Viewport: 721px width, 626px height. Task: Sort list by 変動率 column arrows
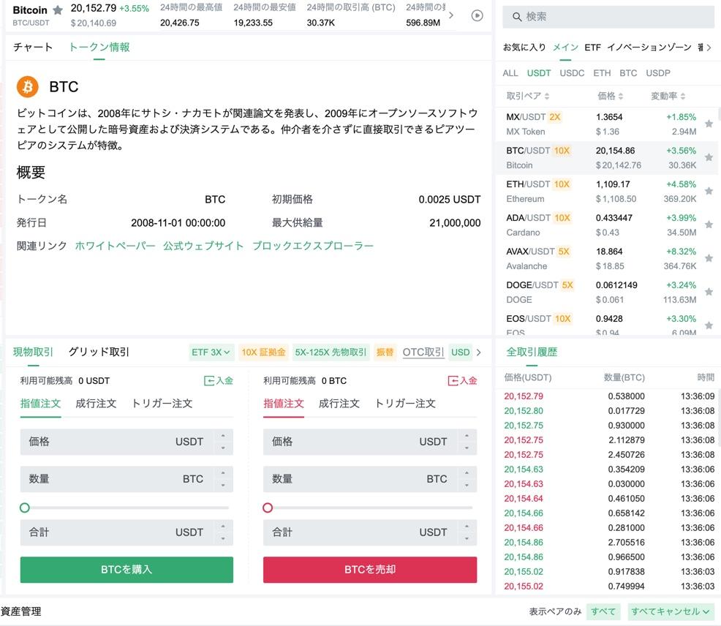(x=682, y=96)
